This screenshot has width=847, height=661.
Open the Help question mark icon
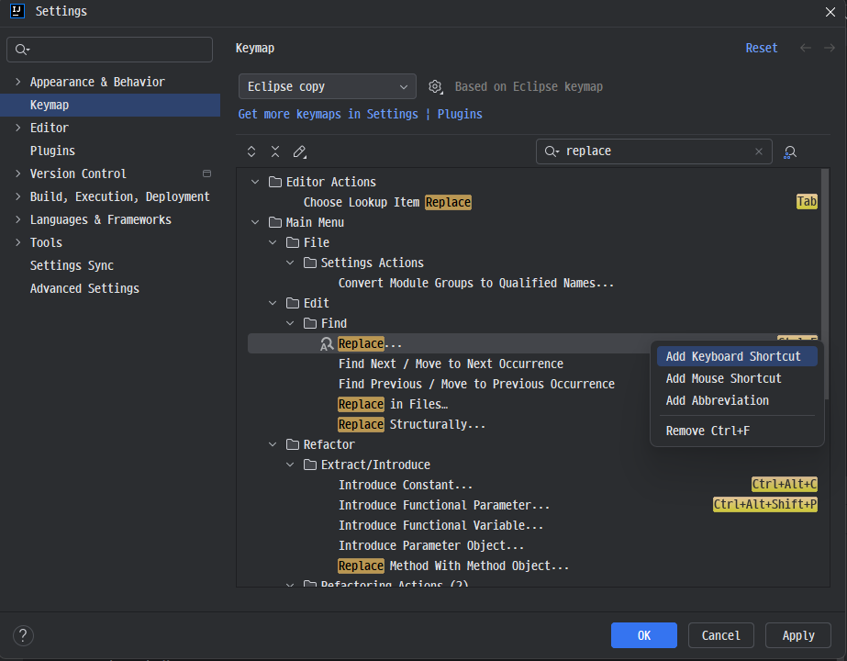point(23,634)
